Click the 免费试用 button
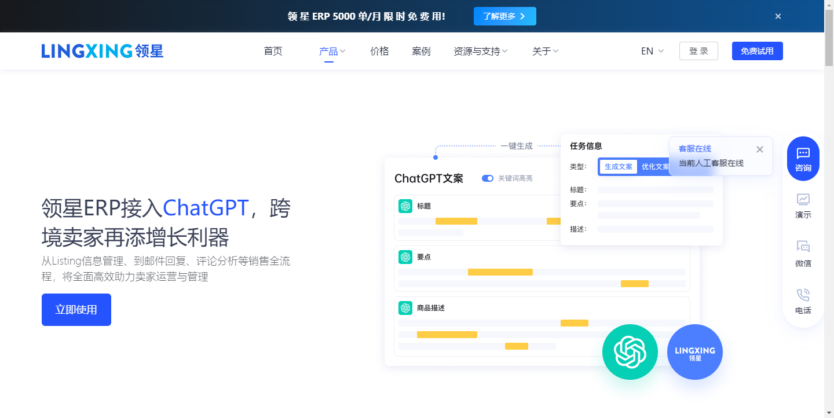Screen dimensions: 834x418 tap(757, 51)
